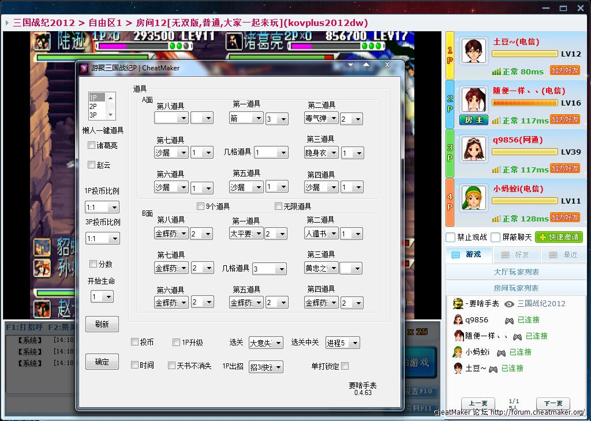591x421 pixels.
Task: Click the 房主 badge under 2P avatar
Action: pyautogui.click(x=474, y=120)
